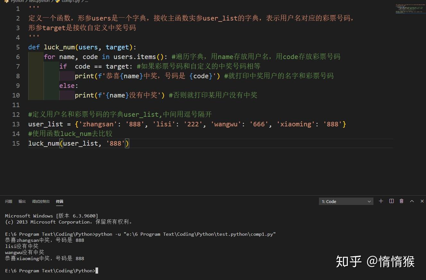Split the terminal pane

391,201
